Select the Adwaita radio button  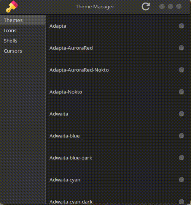point(181,114)
